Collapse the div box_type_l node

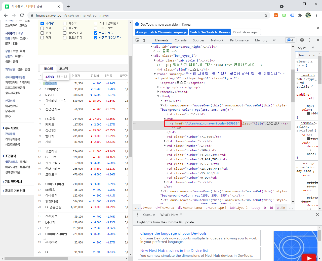pyautogui.click(x=151, y=56)
